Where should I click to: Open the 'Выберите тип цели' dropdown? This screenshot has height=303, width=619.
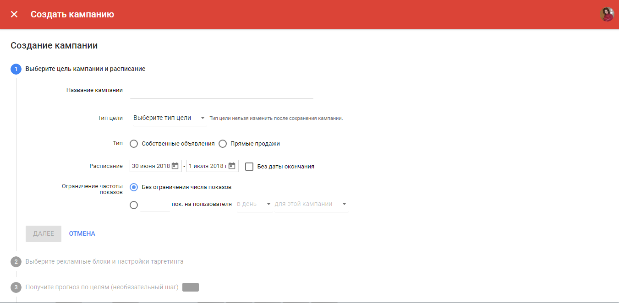pos(168,118)
